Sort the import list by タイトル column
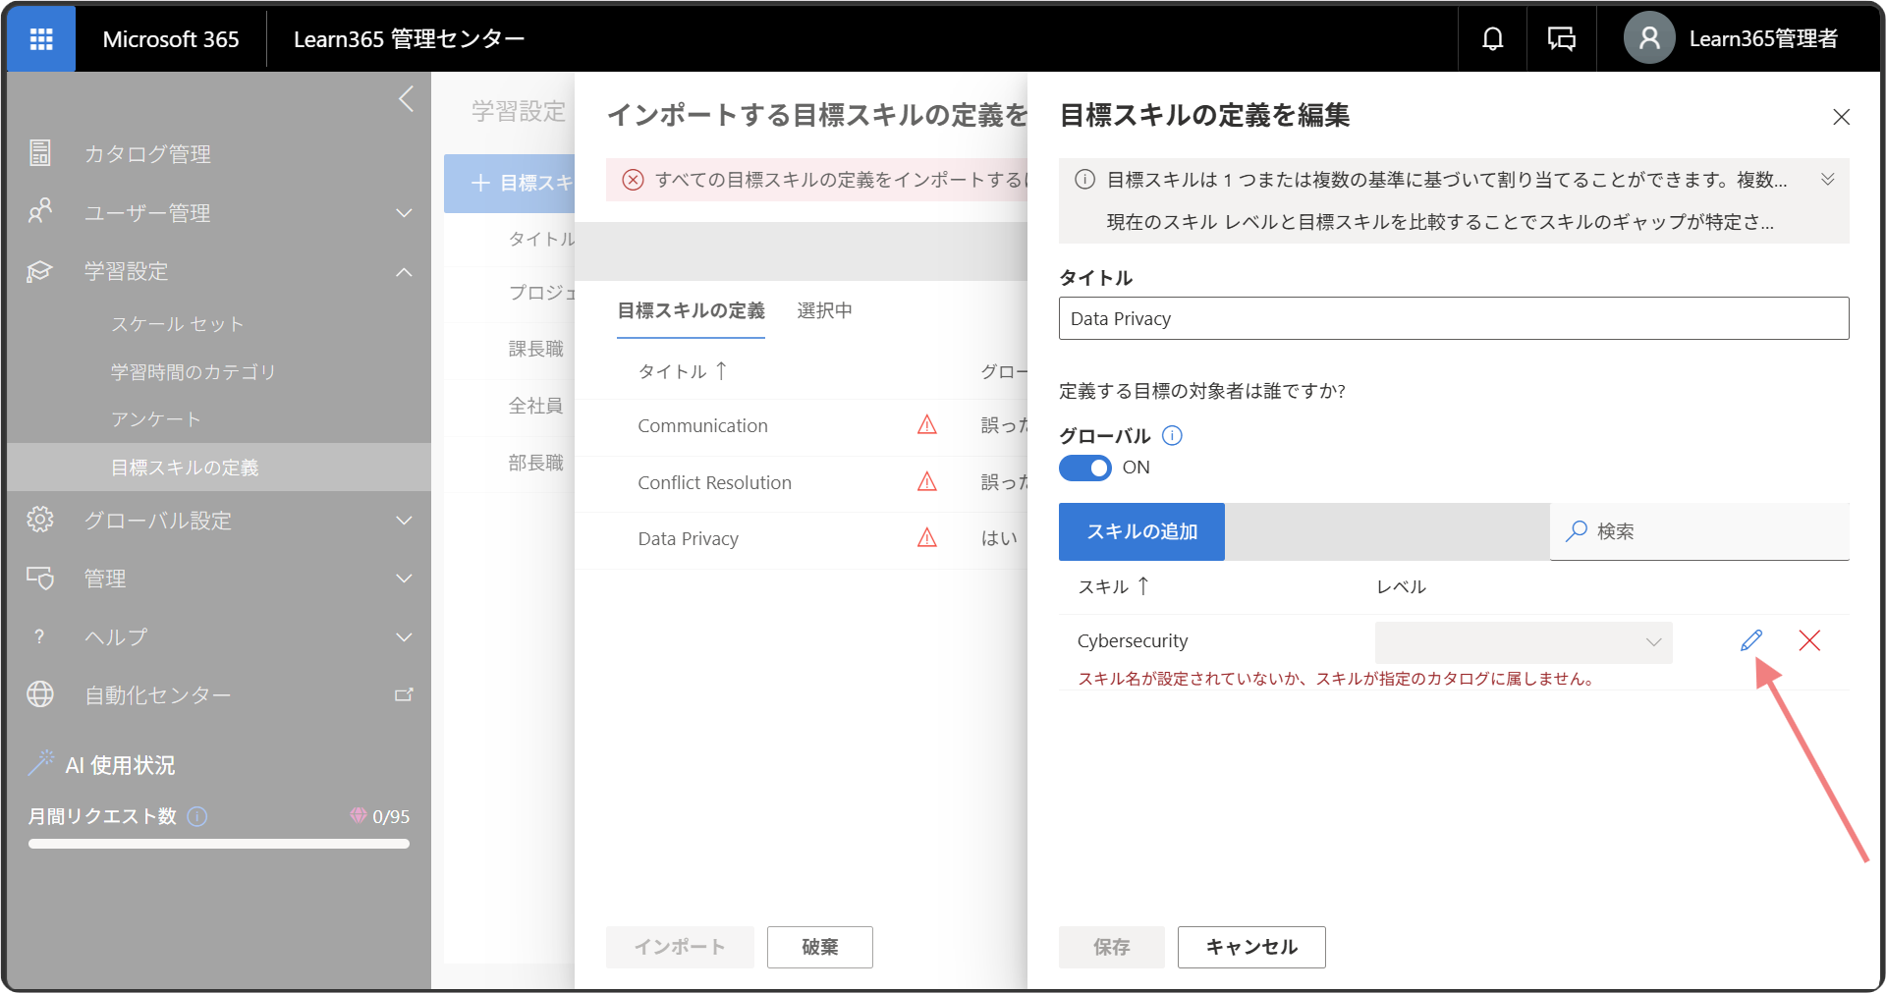The image size is (1886, 993). [683, 371]
